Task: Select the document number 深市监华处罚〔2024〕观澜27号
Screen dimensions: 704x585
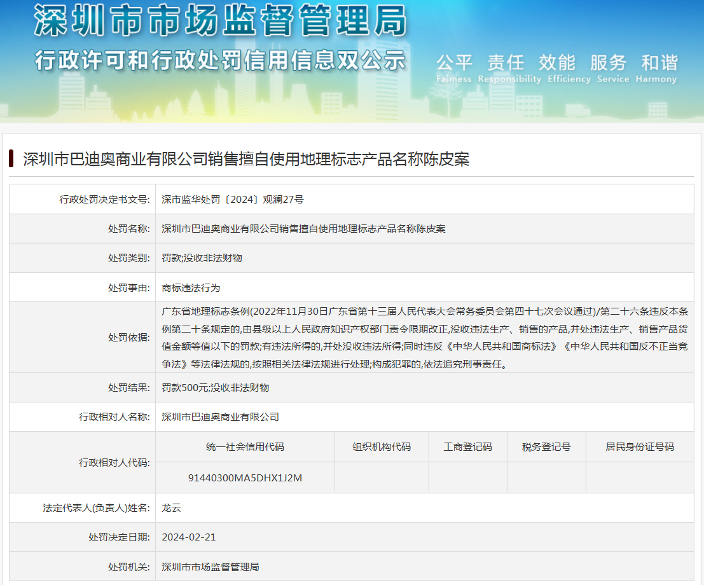Action: (233, 200)
